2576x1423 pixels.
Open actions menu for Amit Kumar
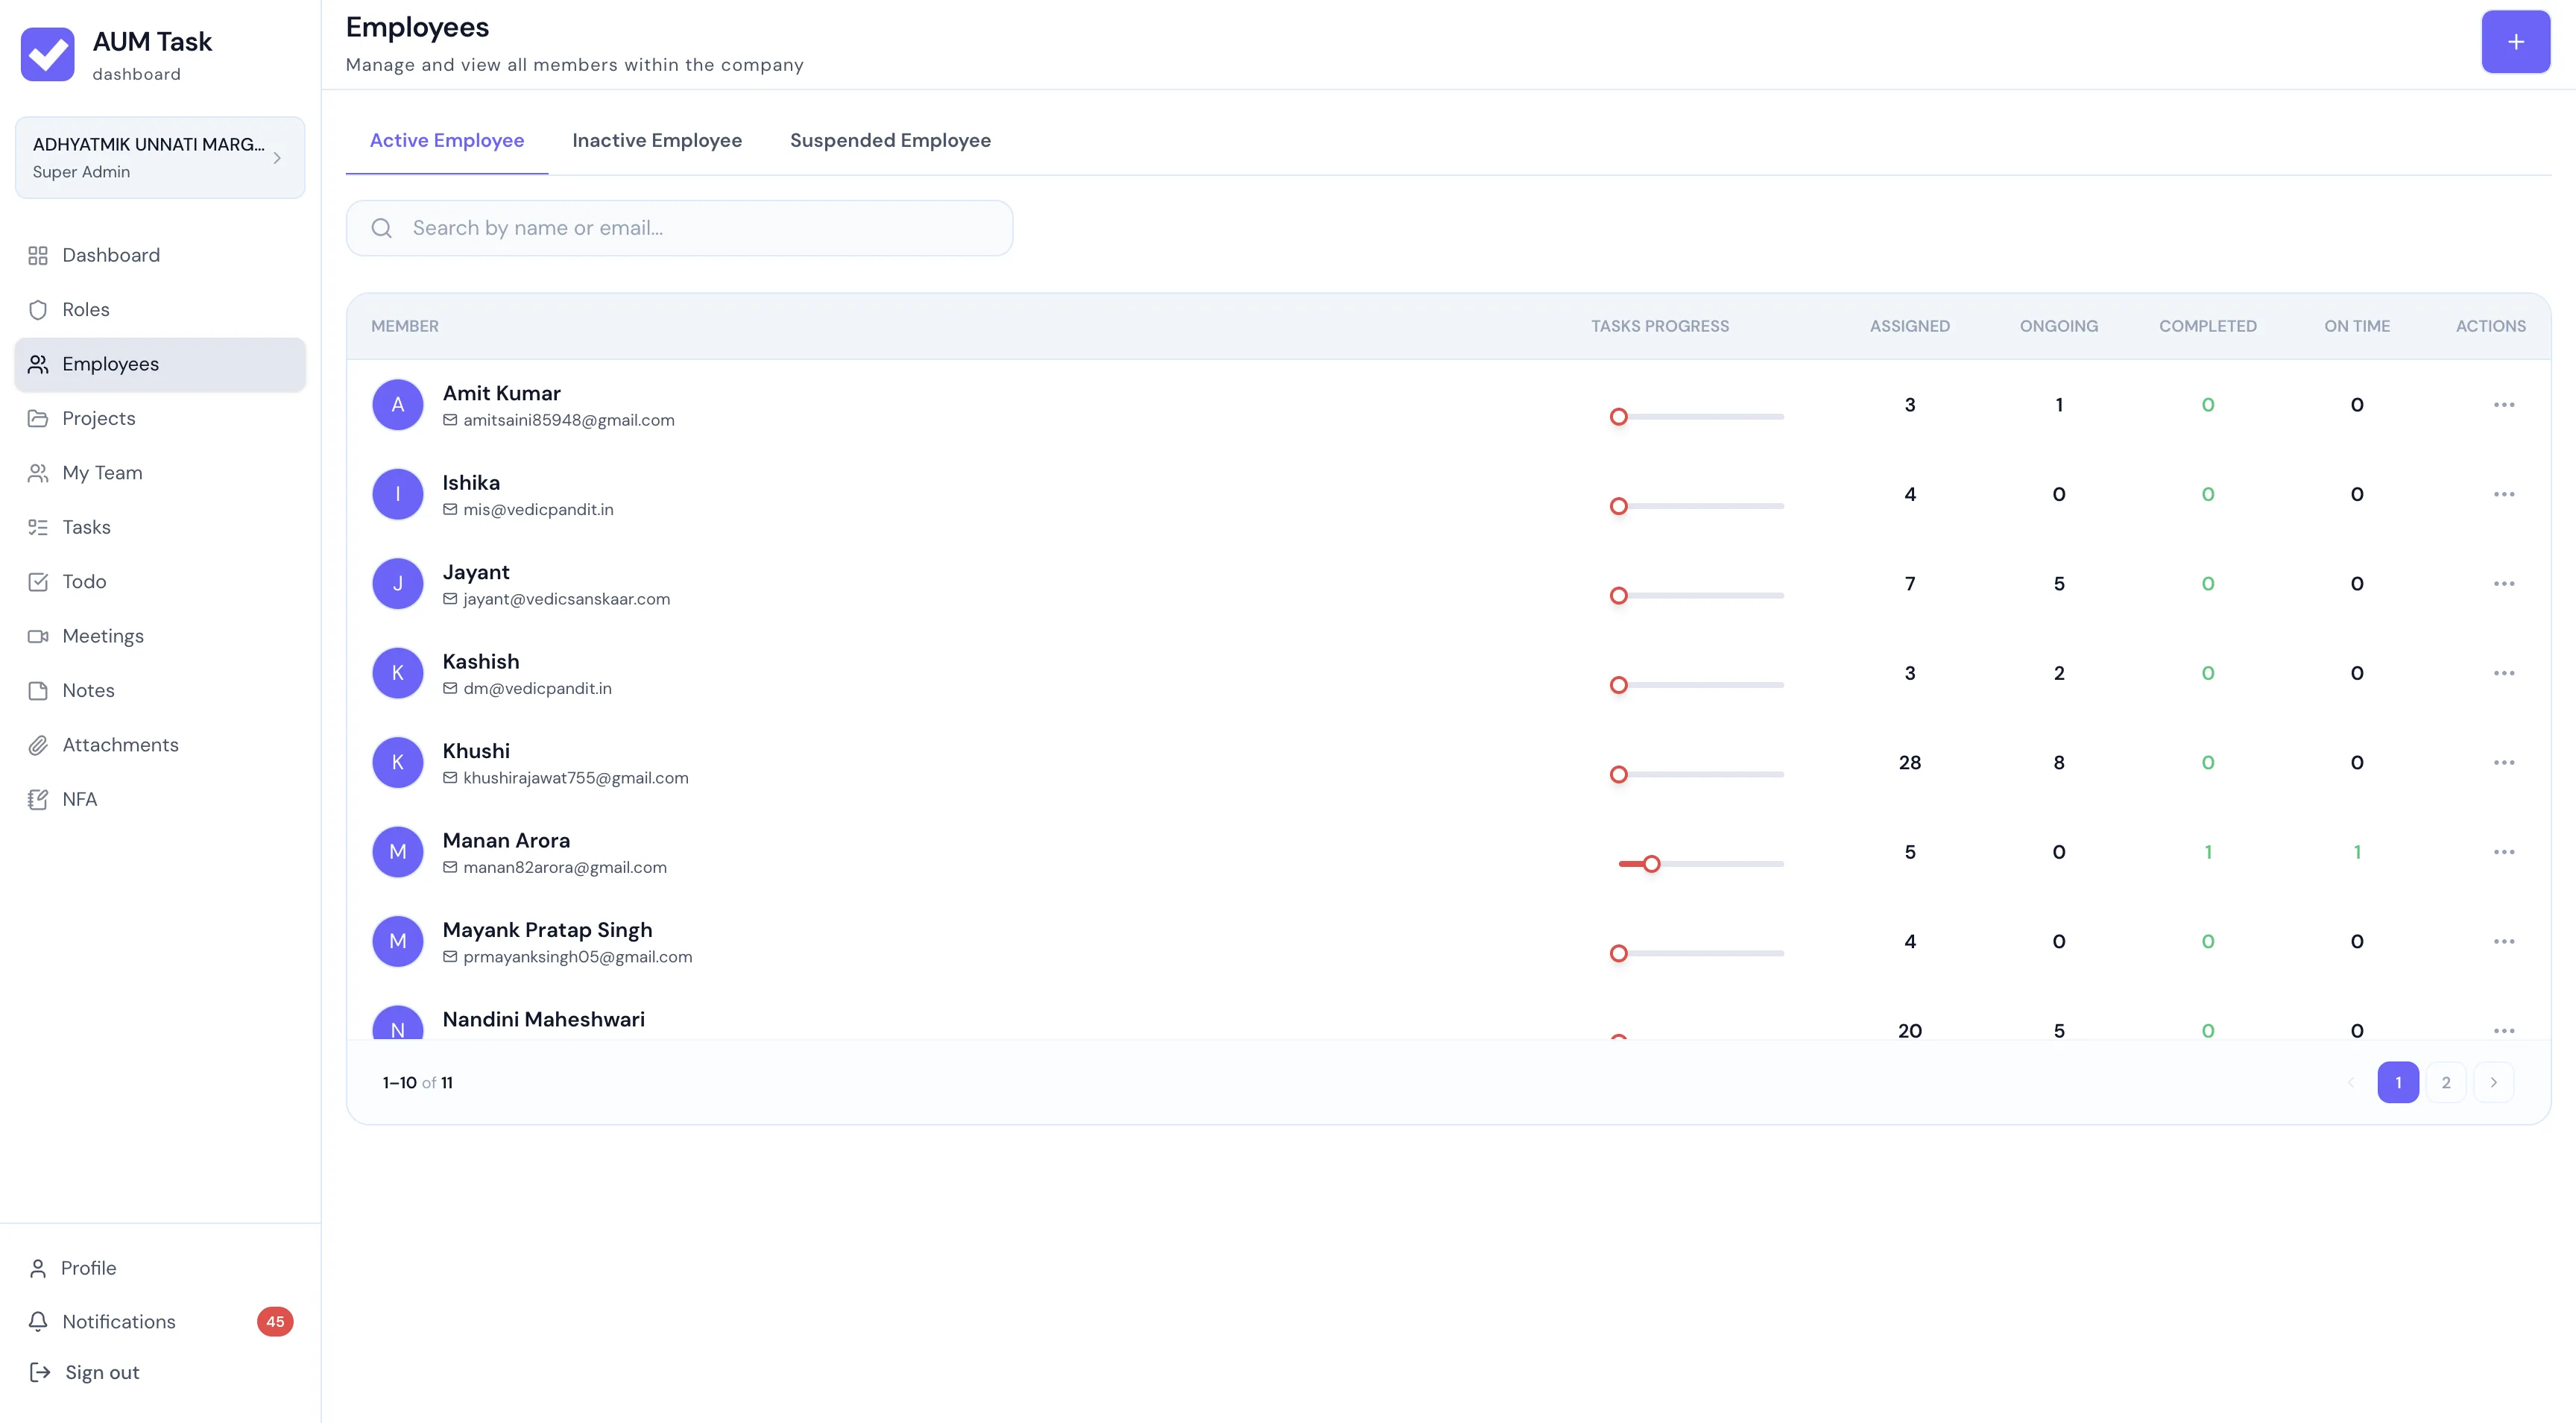click(2504, 405)
